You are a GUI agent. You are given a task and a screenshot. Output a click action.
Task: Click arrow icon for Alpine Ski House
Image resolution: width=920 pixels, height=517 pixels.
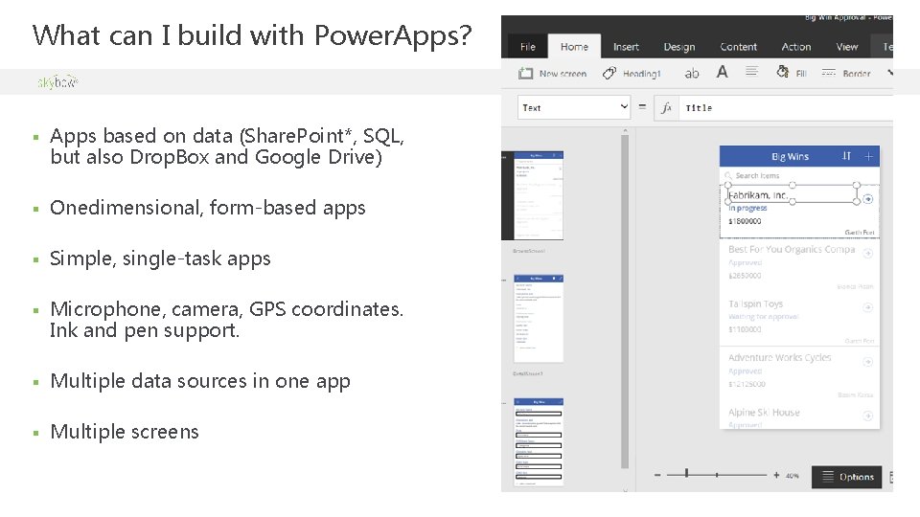pos(868,416)
